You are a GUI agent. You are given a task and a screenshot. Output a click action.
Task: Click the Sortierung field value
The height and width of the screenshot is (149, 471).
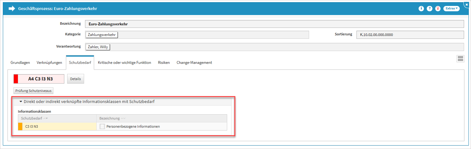pos(410,35)
